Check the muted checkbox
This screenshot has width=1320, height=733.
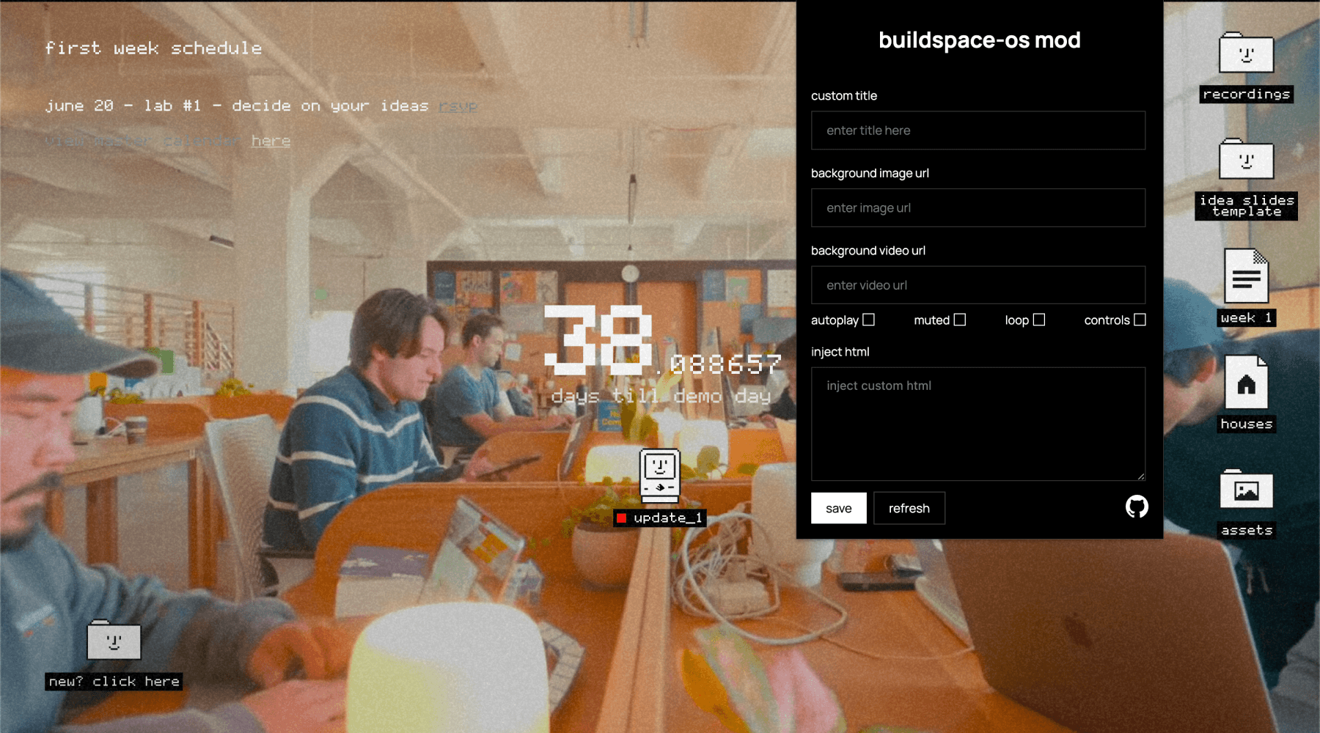tap(961, 319)
